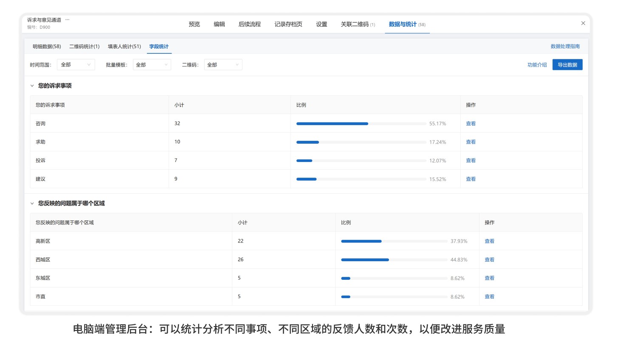This screenshot has height=346, width=637.
Task: Open the 数据处理指南 link
Action: [x=565, y=46]
